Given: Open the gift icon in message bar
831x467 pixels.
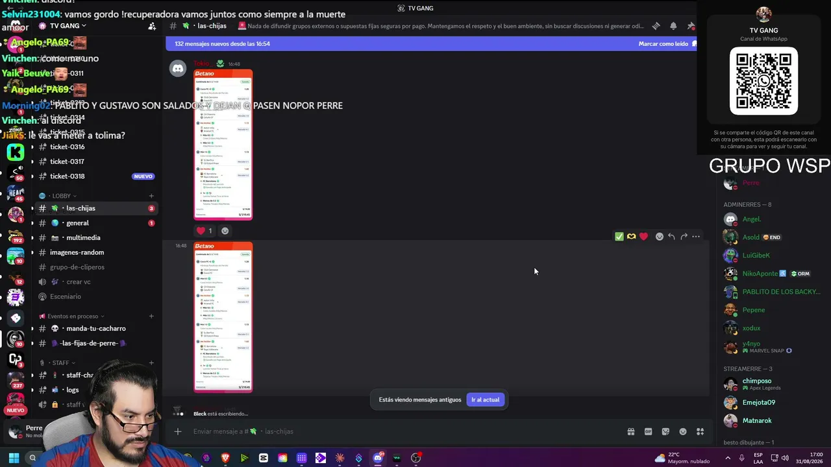Looking at the screenshot, I should pyautogui.click(x=631, y=431).
